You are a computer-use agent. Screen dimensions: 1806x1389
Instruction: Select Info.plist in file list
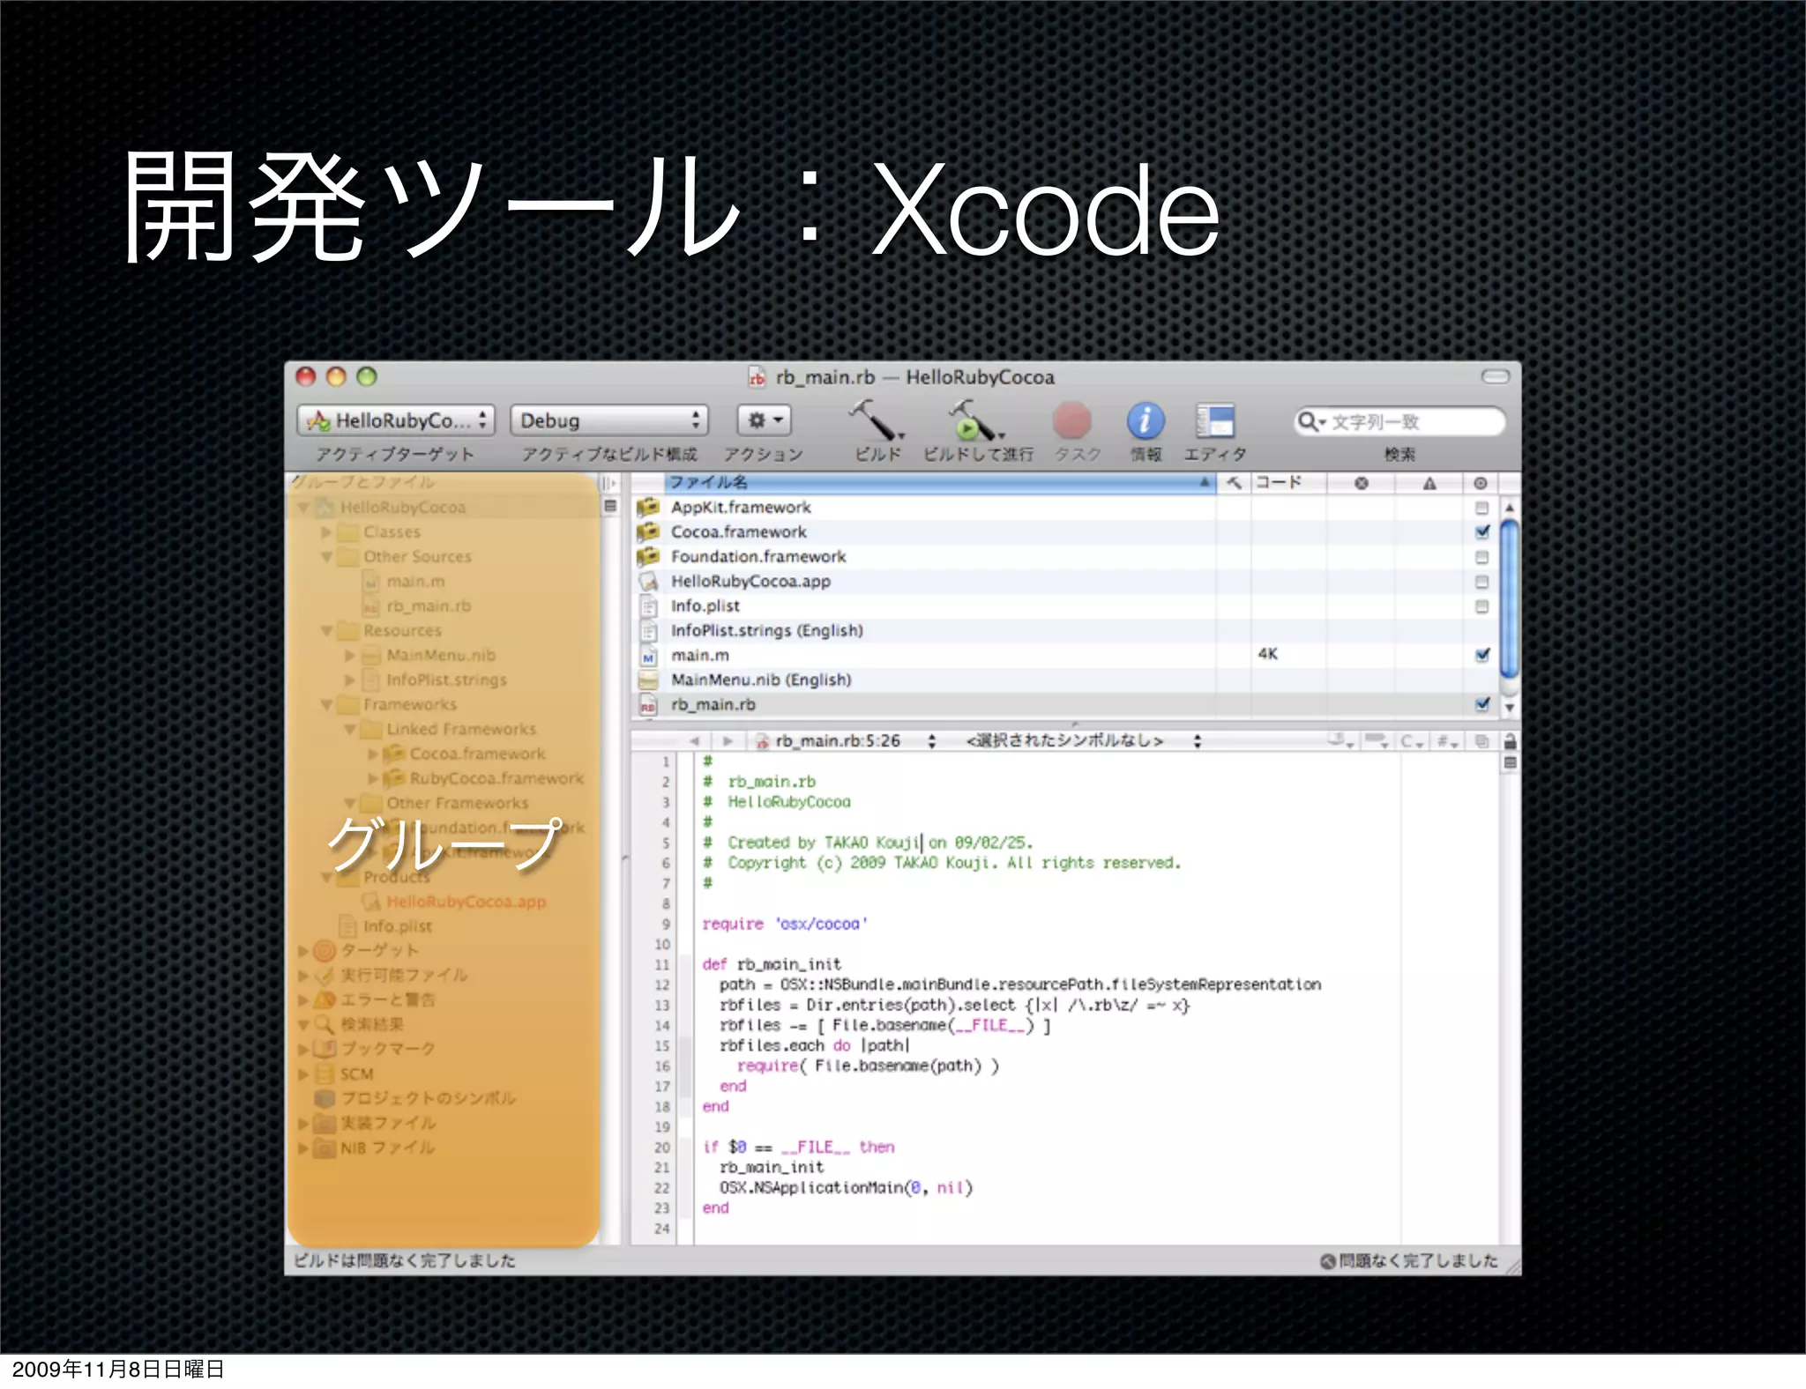1064,606
